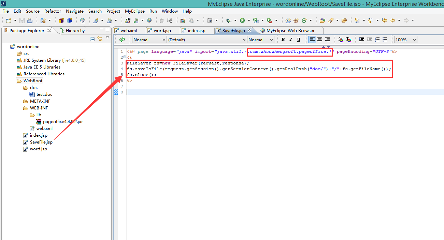
Task: Open the first Normal style dropdown
Action: coord(149,40)
